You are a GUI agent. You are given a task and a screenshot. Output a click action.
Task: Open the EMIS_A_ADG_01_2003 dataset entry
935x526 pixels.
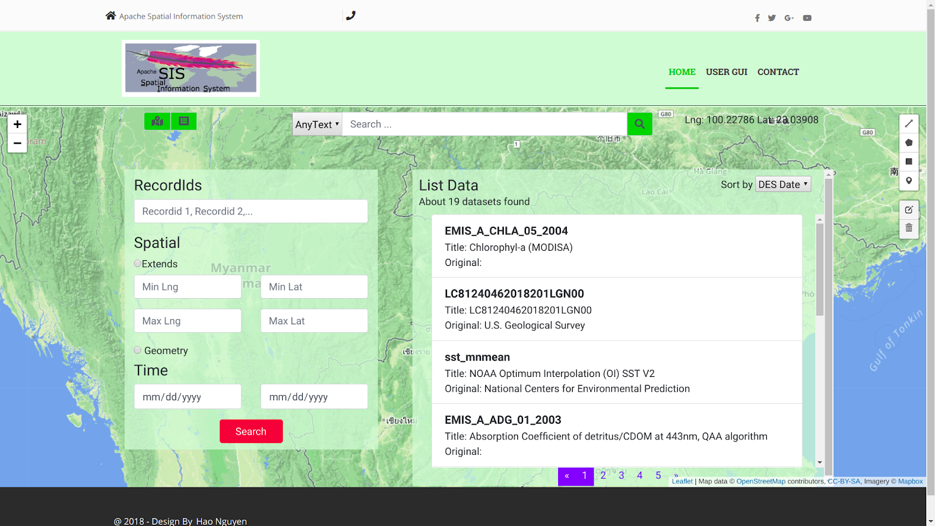[x=617, y=435]
